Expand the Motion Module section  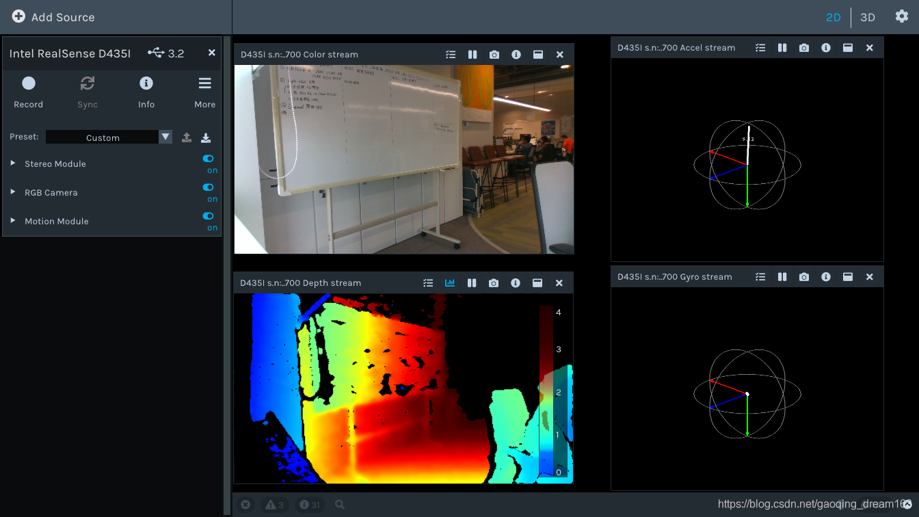pos(13,221)
